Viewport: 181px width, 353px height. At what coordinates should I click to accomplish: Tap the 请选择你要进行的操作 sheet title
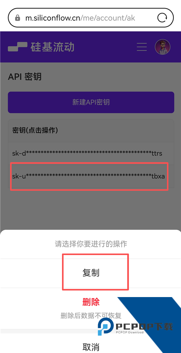click(91, 244)
